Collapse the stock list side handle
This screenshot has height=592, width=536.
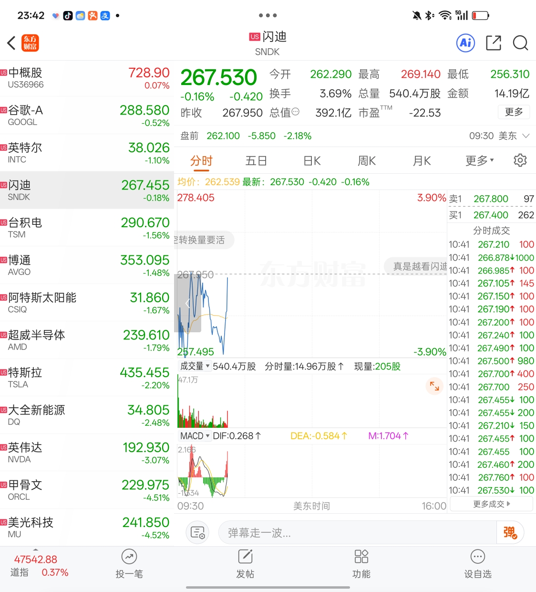pos(188,303)
